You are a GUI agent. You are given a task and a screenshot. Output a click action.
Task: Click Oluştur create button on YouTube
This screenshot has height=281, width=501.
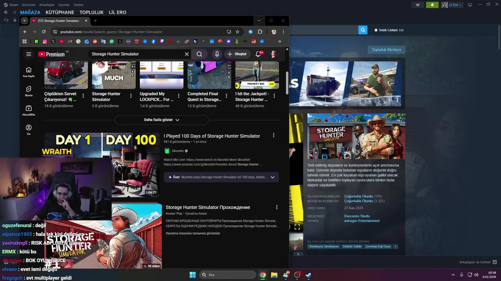tap(237, 54)
